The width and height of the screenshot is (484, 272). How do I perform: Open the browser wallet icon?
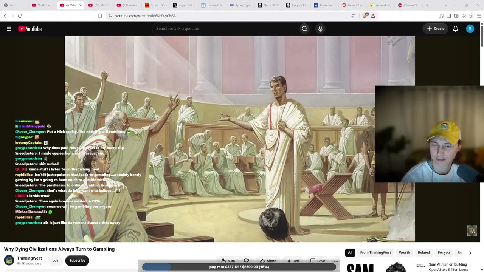[x=456, y=16]
